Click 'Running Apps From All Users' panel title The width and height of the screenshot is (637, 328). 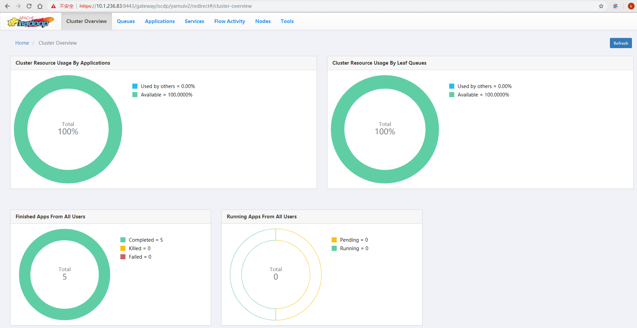coord(261,217)
